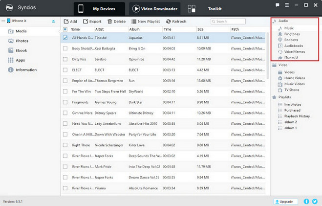Open the Twitter icon in status bar
The width and height of the screenshot is (322, 206).
click(x=315, y=201)
